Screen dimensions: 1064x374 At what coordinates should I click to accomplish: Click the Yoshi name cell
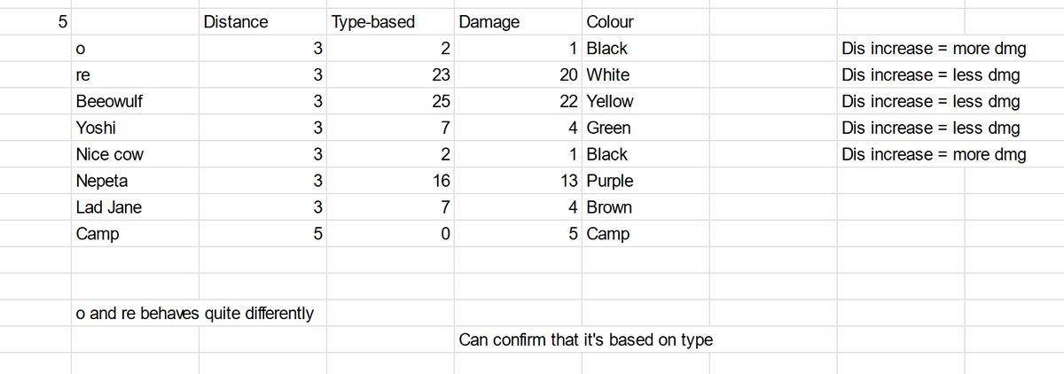(96, 128)
